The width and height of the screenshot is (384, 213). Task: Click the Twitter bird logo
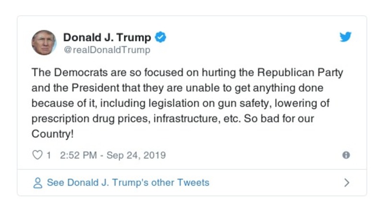[x=346, y=37]
